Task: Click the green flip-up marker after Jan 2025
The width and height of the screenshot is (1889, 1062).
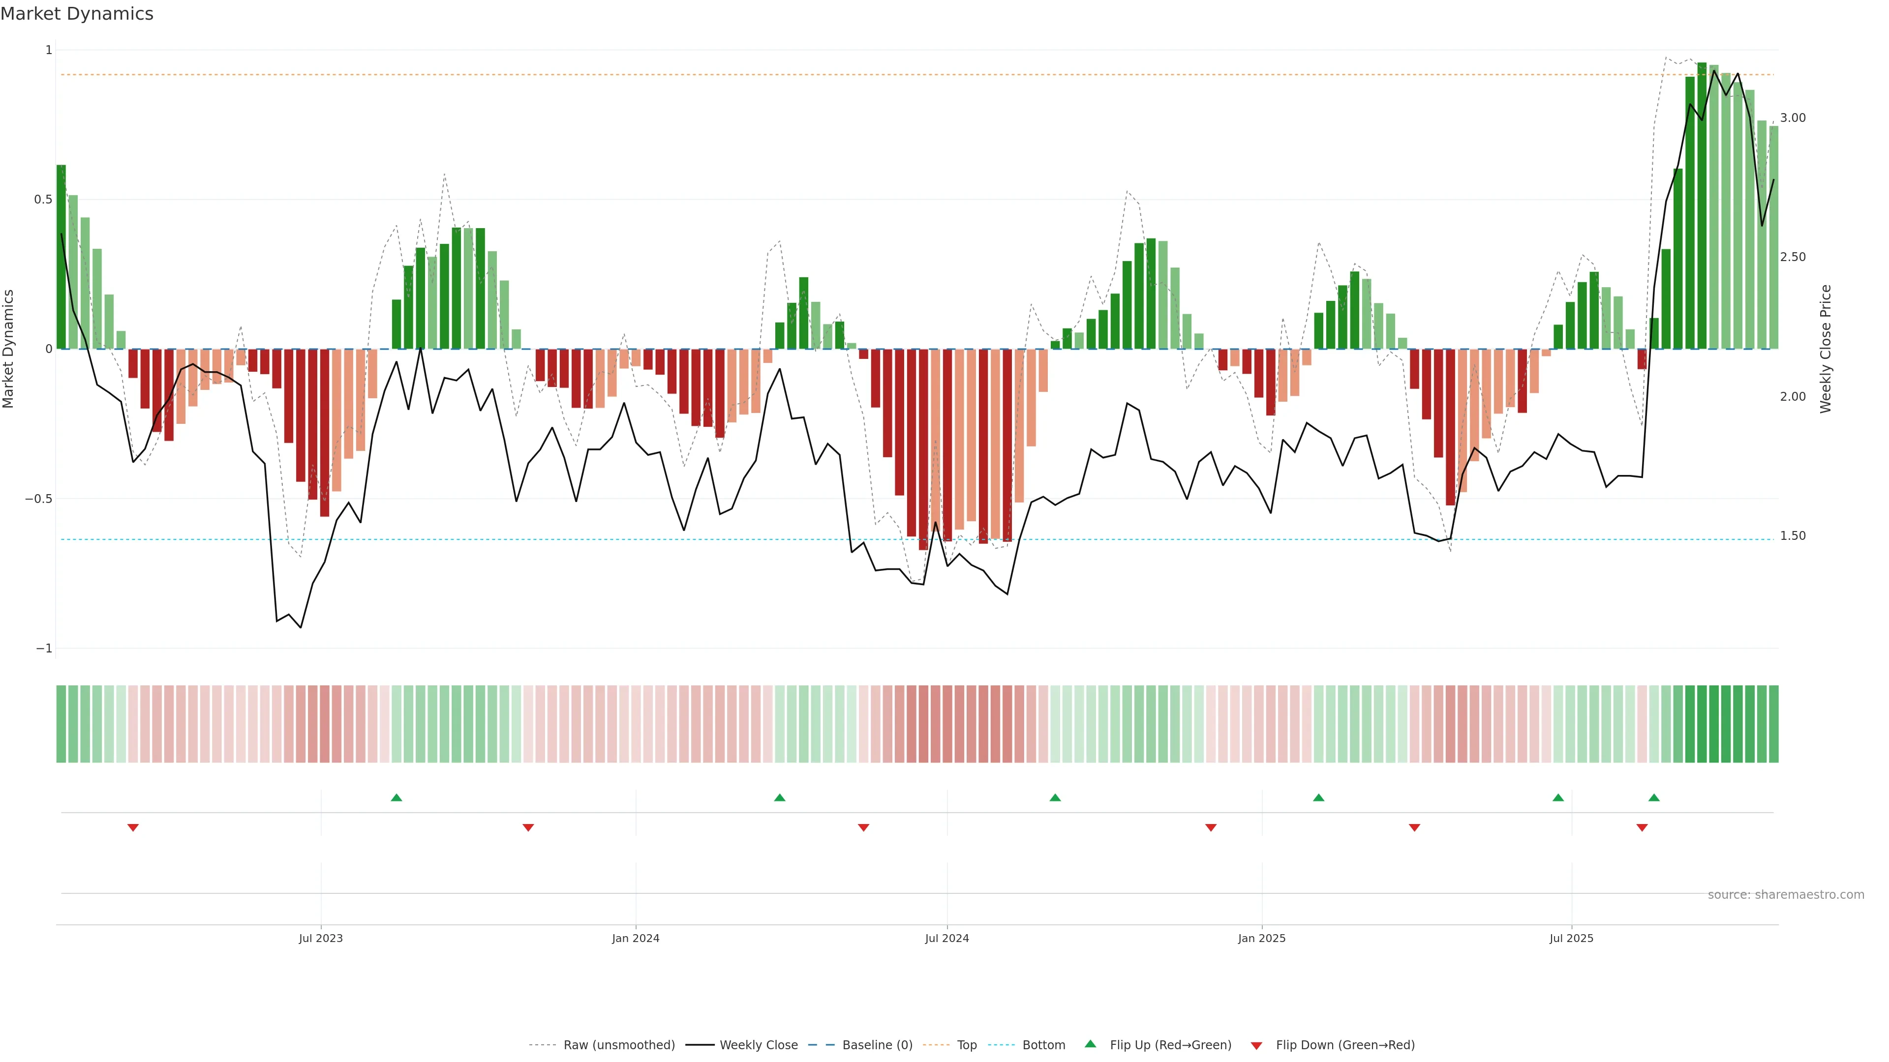Action: 1318,797
